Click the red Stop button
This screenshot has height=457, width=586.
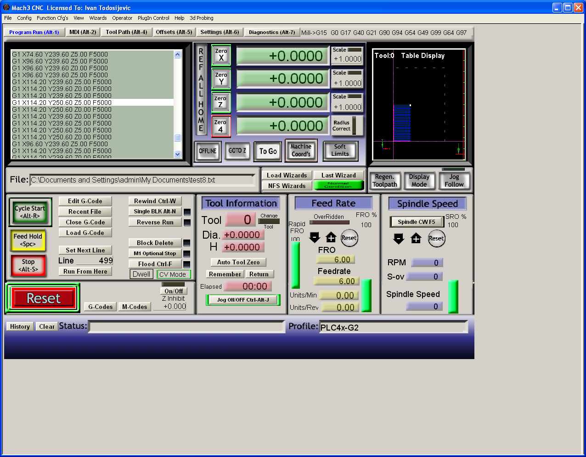point(28,265)
